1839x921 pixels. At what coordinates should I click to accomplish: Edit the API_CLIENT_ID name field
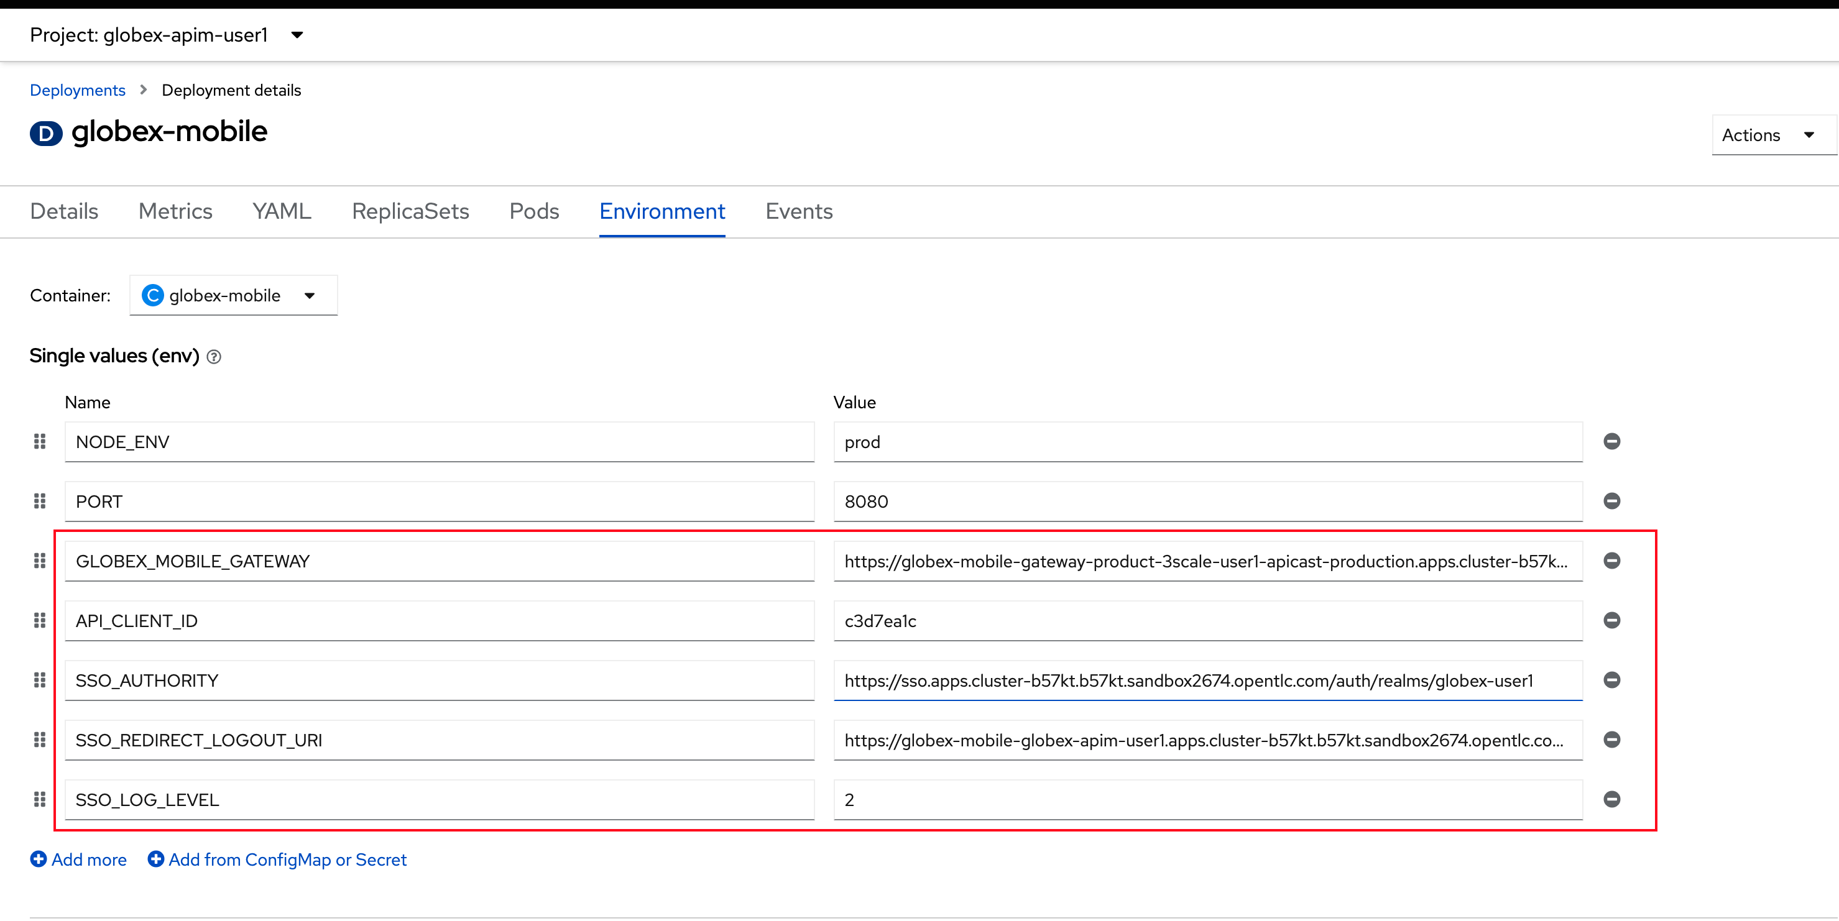tap(439, 621)
